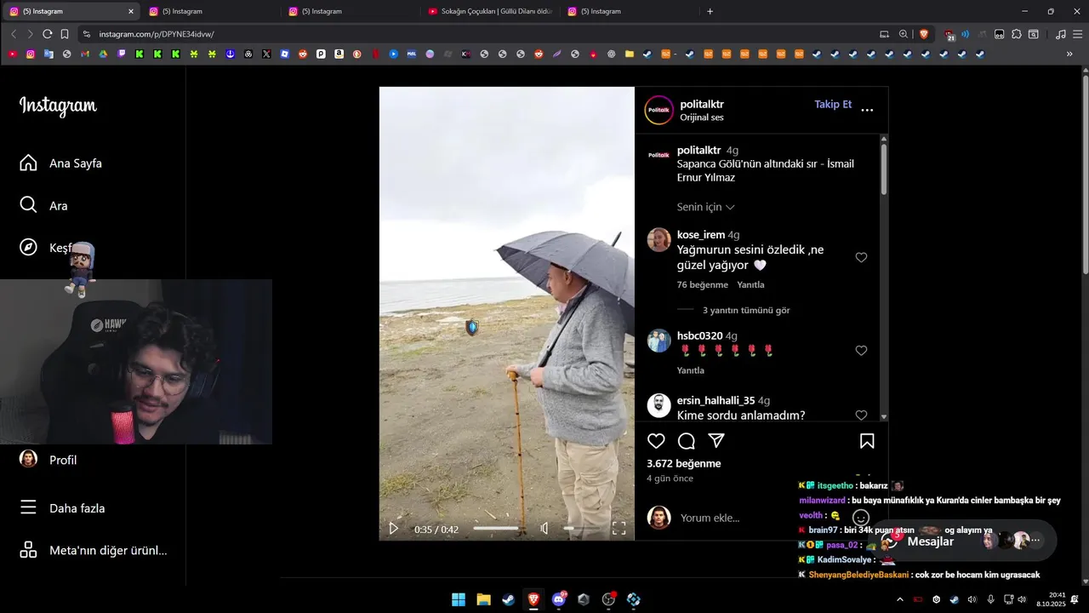Click the comment bubble icon under post
Screen dimensions: 1089x613
[x=687, y=441]
